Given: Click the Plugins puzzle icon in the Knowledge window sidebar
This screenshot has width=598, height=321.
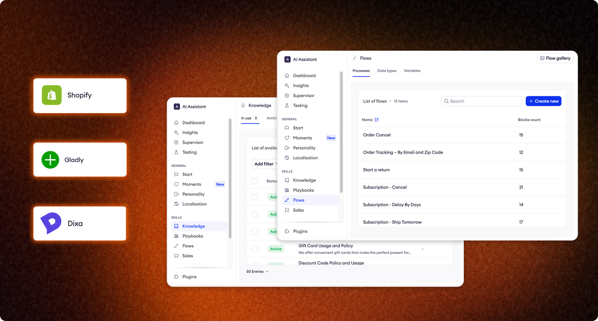Looking at the screenshot, I should (x=176, y=277).
